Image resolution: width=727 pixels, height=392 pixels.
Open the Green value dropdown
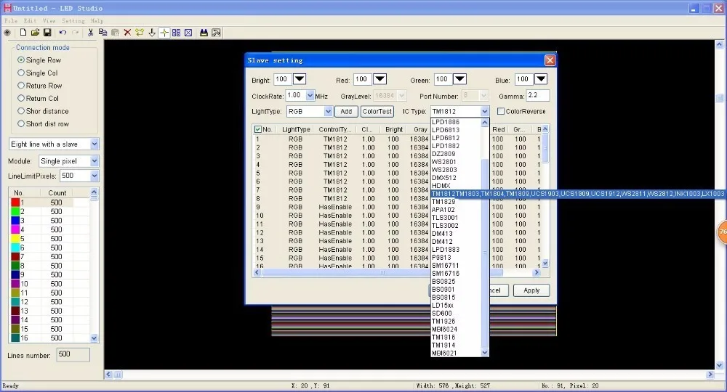pyautogui.click(x=459, y=79)
